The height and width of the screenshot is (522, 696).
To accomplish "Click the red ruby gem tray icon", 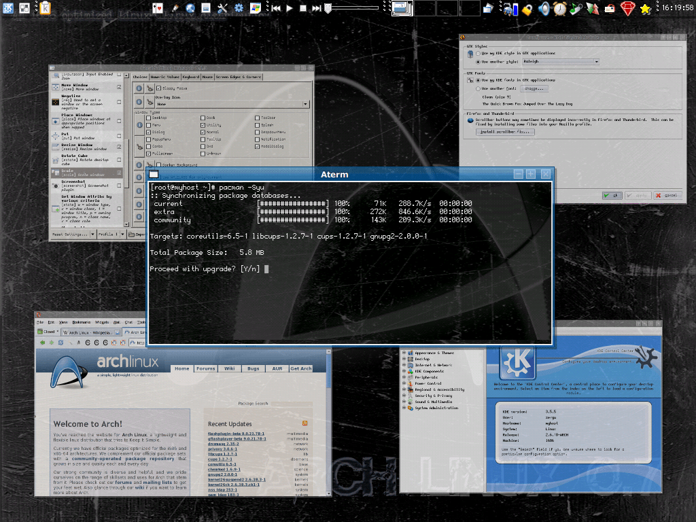I will point(627,8).
